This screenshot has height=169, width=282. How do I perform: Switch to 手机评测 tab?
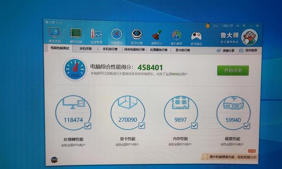(x=85, y=49)
